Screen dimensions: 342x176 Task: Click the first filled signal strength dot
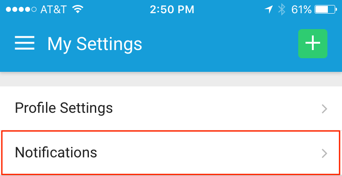[8, 10]
